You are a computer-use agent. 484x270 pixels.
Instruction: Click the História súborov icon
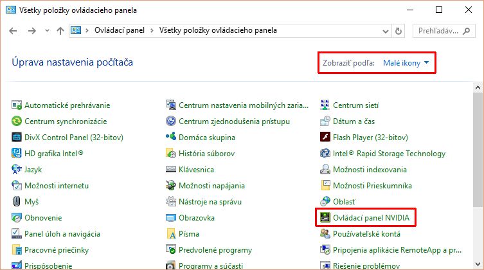[x=171, y=154]
